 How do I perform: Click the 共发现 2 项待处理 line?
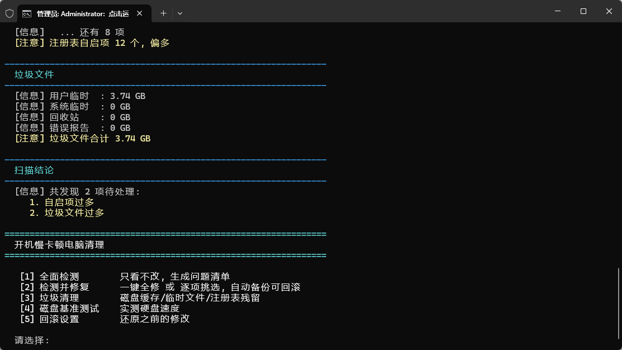tap(77, 192)
